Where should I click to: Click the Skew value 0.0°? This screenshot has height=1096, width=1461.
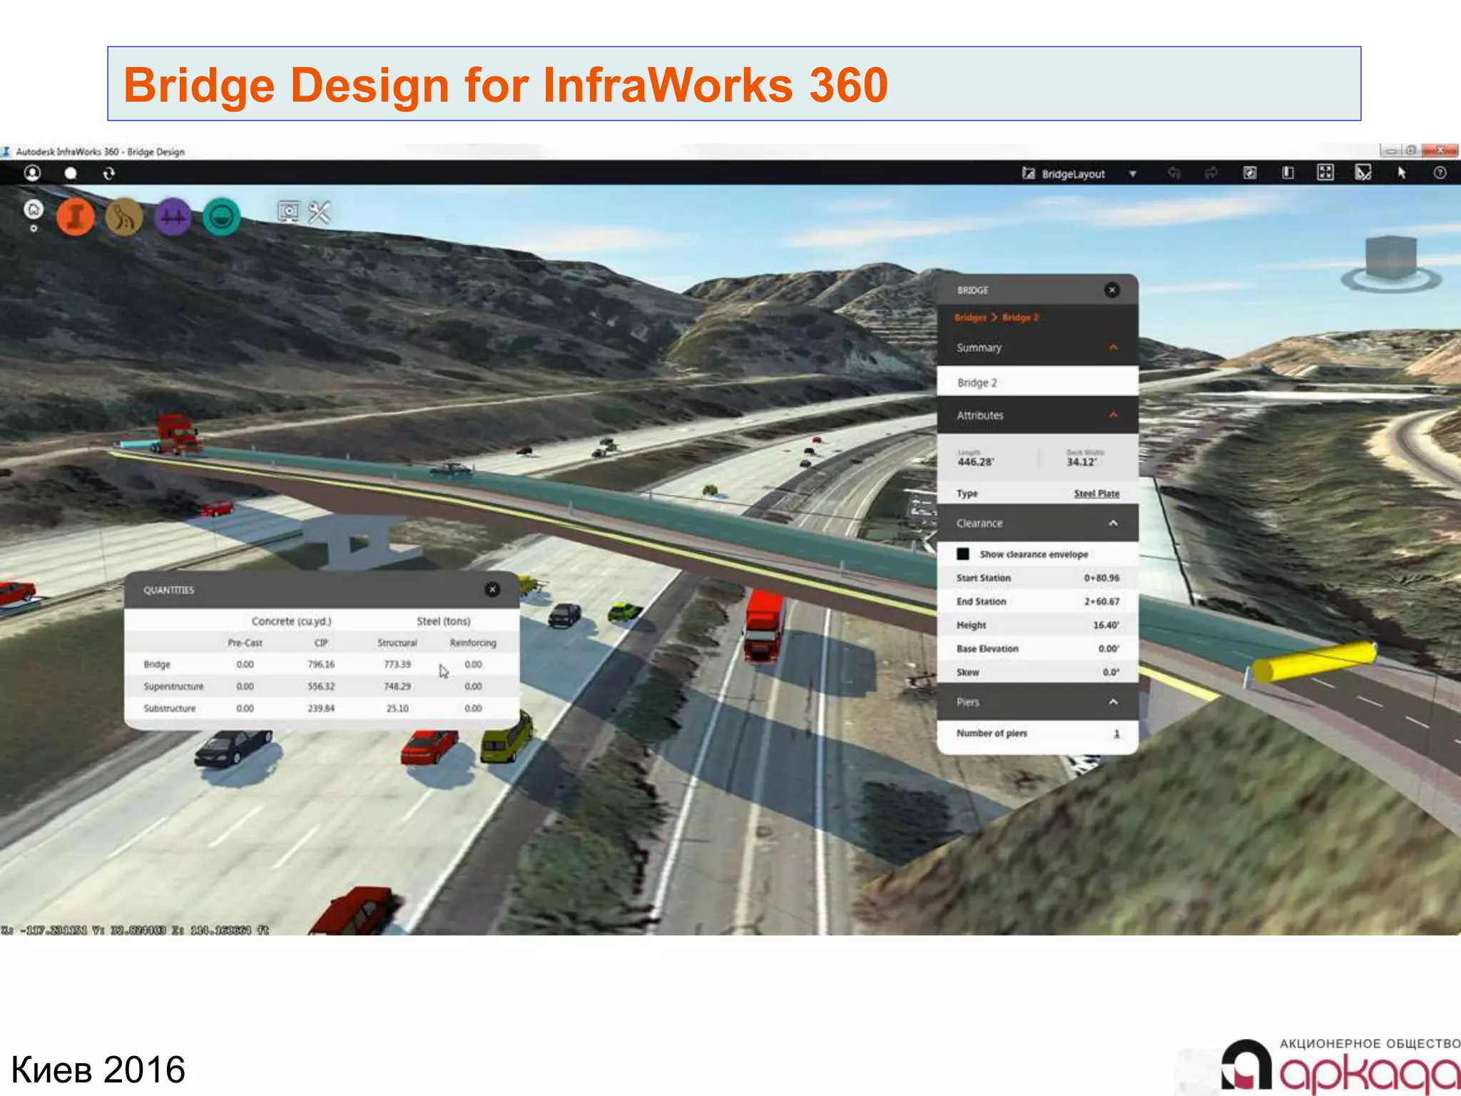(1111, 672)
